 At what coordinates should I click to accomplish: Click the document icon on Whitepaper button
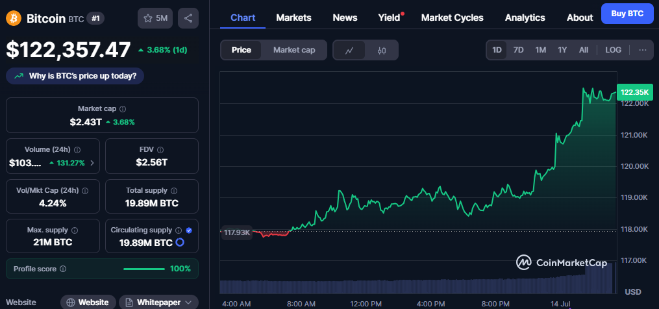pyautogui.click(x=129, y=303)
